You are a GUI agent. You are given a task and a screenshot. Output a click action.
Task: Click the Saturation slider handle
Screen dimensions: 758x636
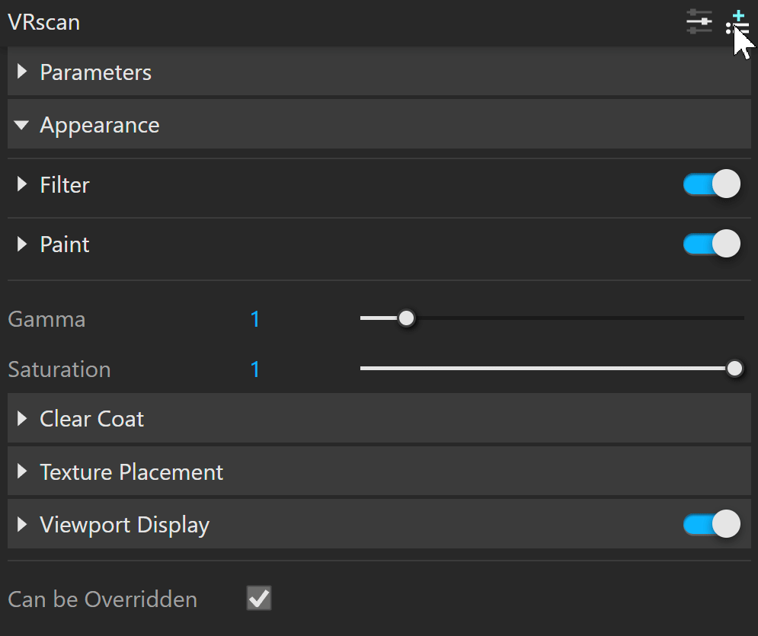coord(734,369)
